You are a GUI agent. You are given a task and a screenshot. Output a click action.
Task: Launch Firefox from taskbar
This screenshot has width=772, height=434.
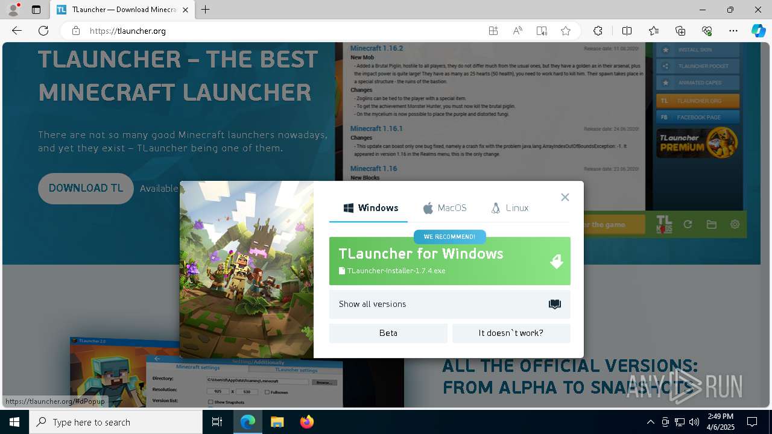307,422
